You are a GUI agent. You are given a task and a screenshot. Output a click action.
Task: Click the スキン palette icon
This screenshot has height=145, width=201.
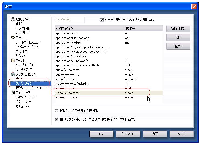(13, 37)
